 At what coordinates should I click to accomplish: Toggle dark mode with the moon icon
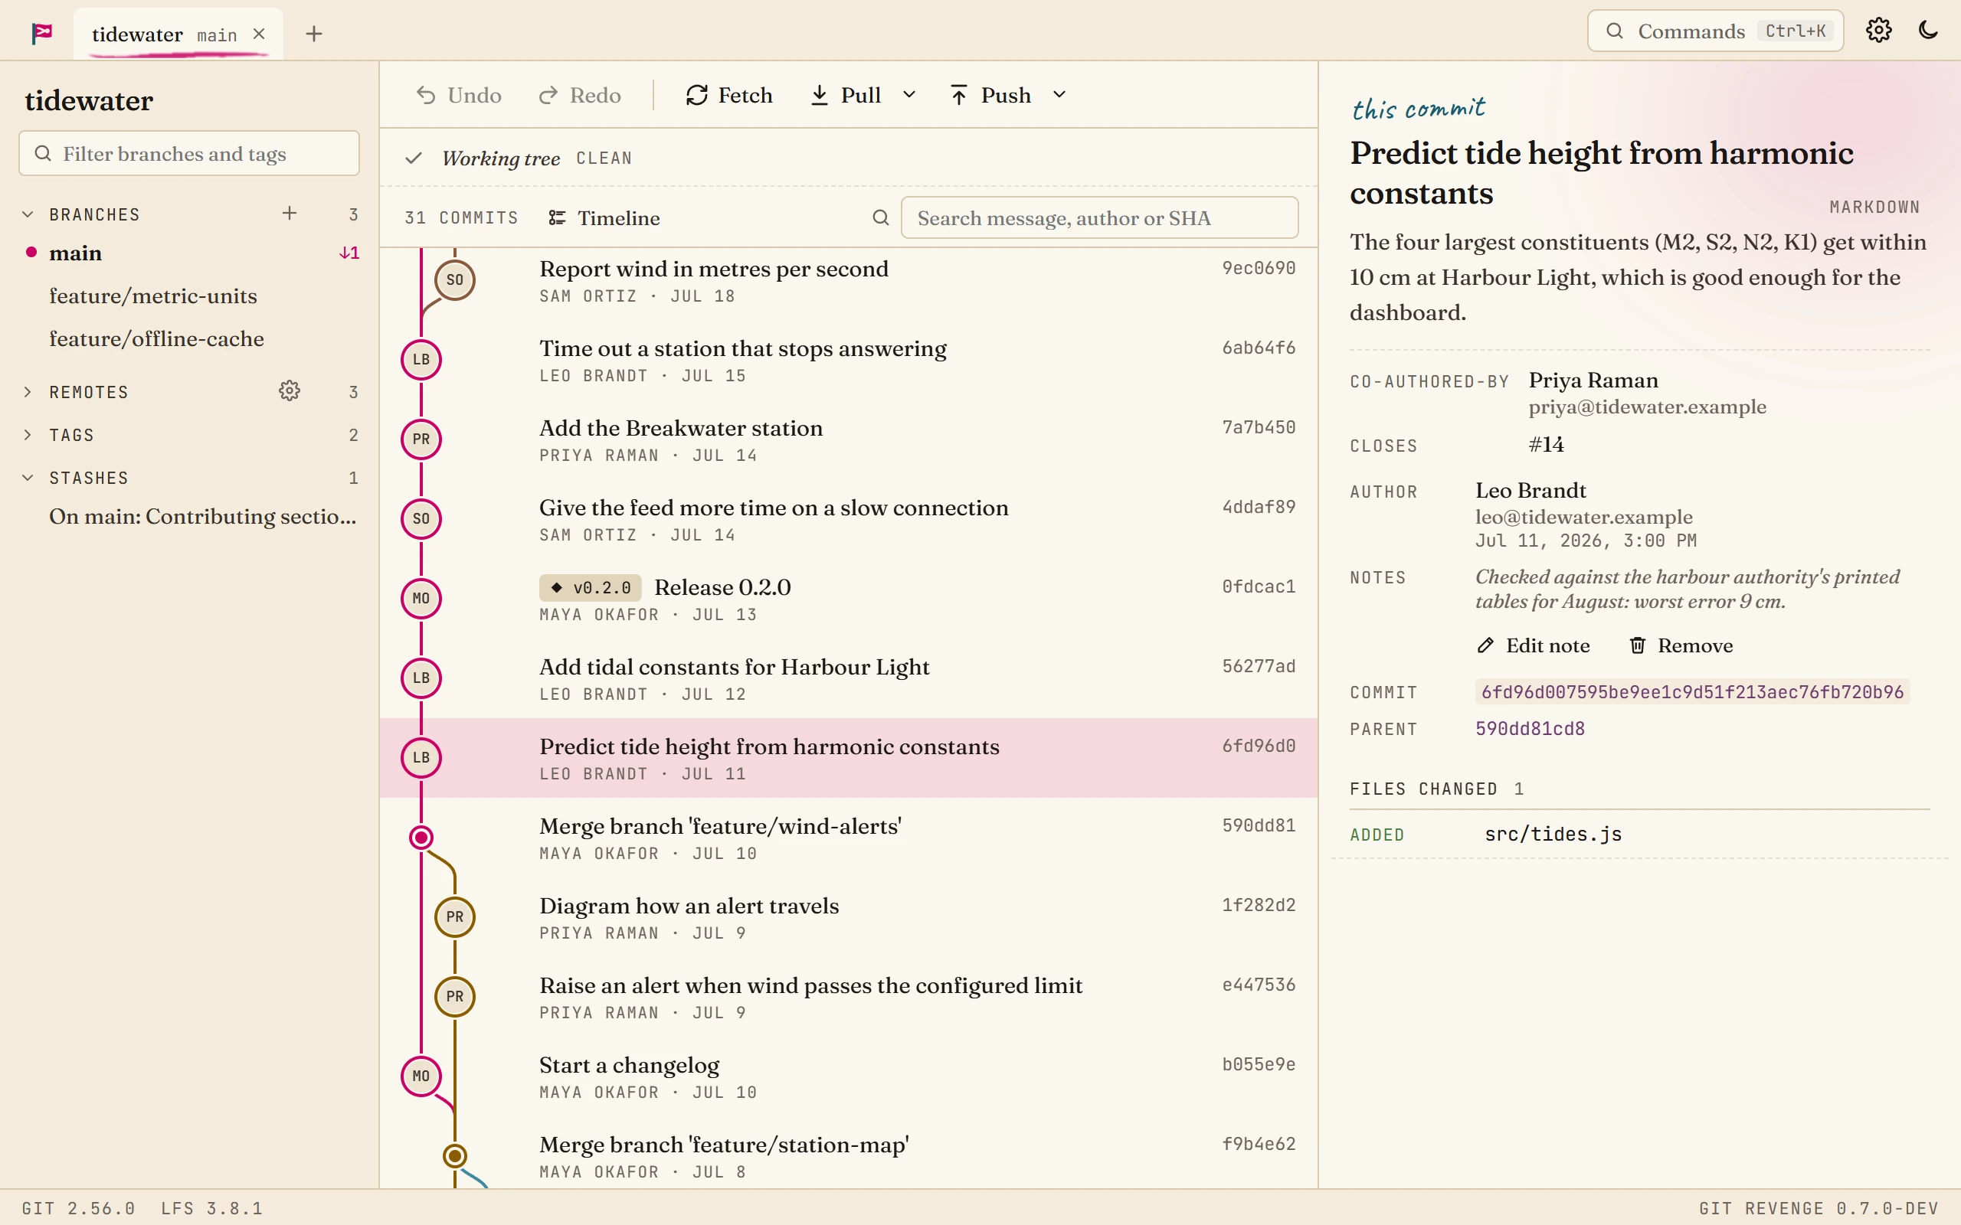click(1929, 31)
